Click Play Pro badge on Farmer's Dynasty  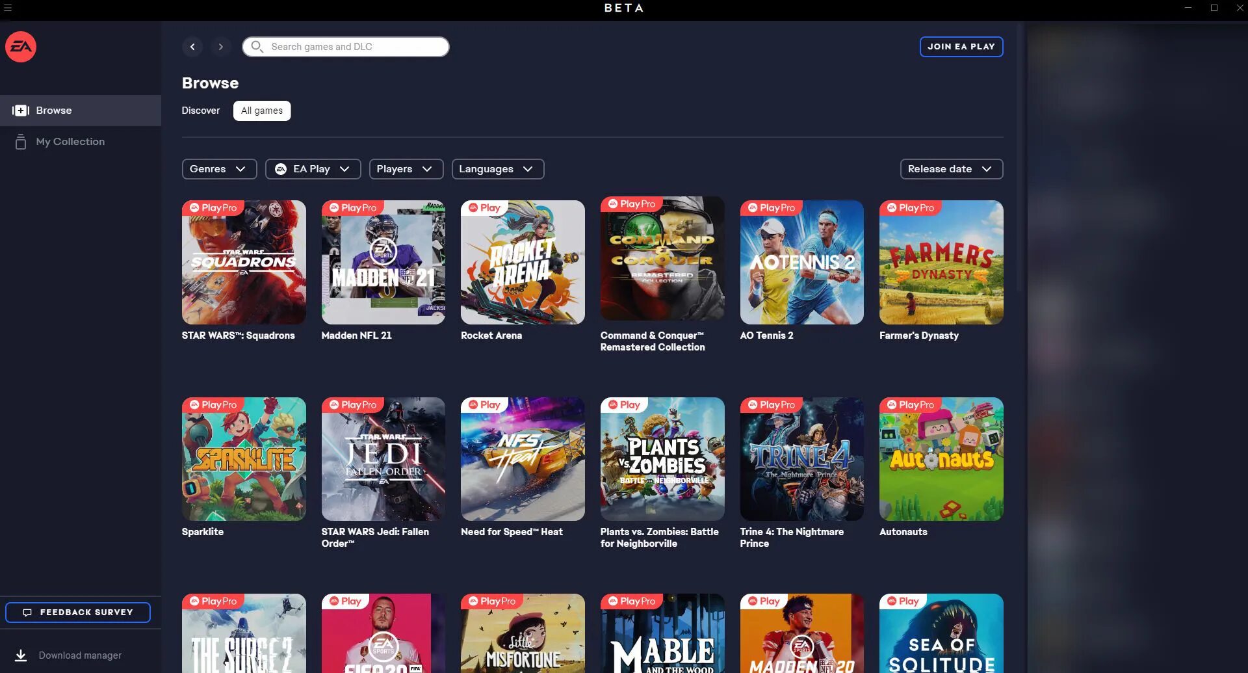(911, 208)
